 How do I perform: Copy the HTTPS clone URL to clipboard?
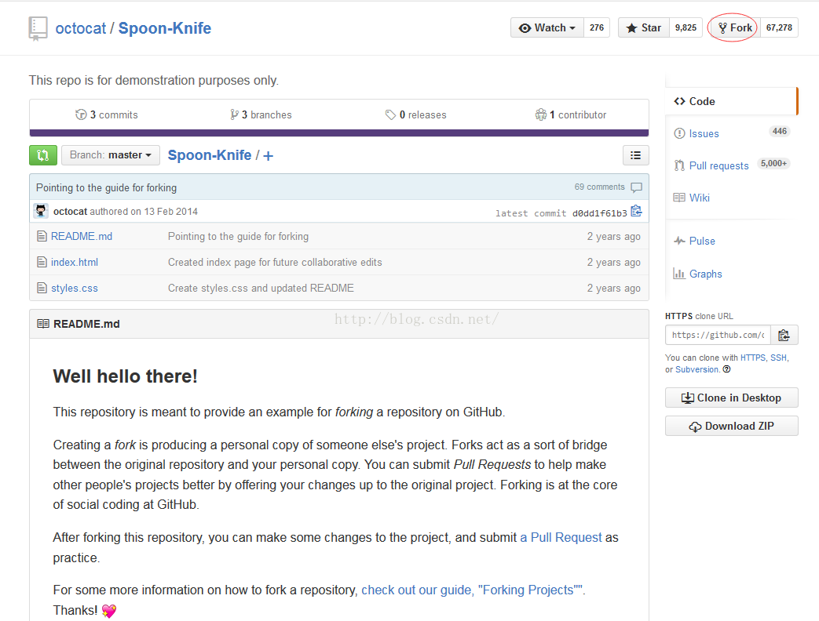coord(784,336)
